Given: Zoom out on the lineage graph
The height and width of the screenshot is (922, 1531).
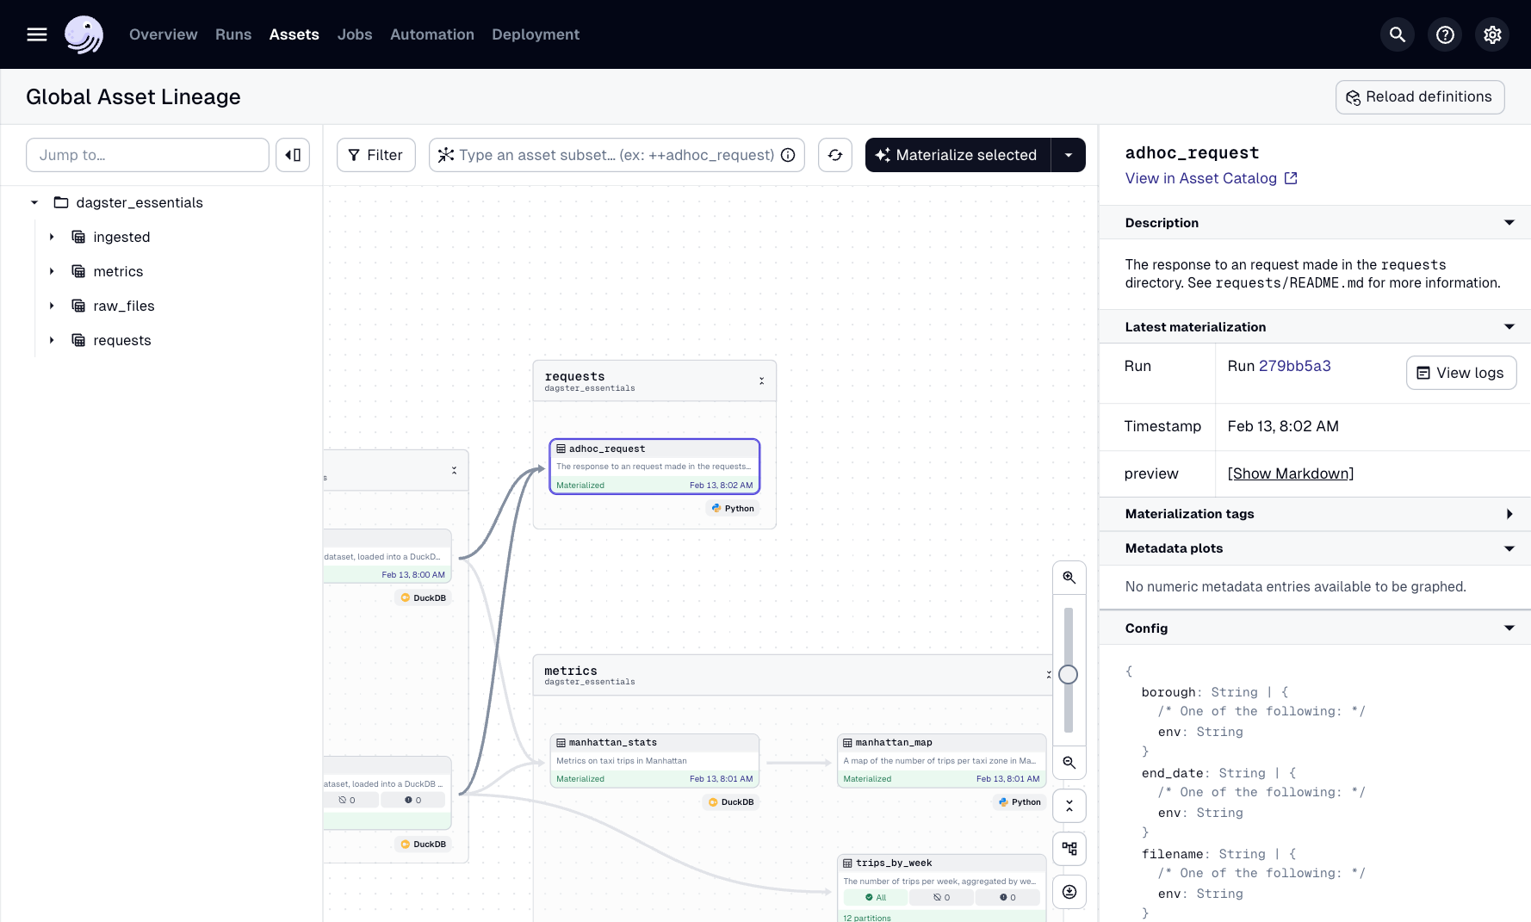Looking at the screenshot, I should pos(1069,763).
